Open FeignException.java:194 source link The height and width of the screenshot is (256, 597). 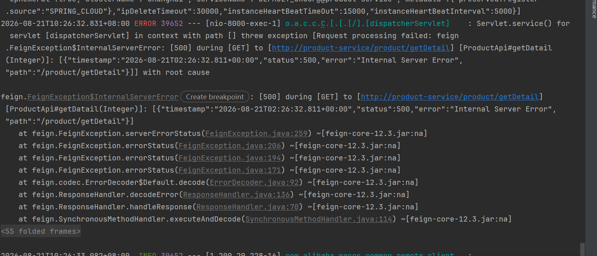point(230,158)
